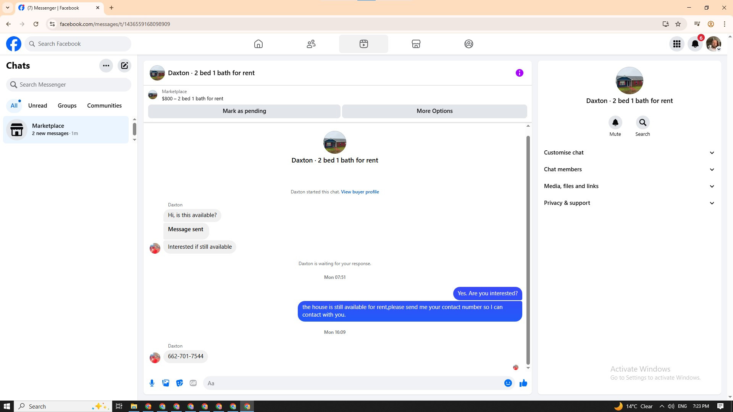
Task: Choose an emoji in message box
Action: click(508, 383)
